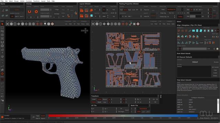Select World transform mode
The width and height of the screenshot is (220, 123).
tap(94, 102)
